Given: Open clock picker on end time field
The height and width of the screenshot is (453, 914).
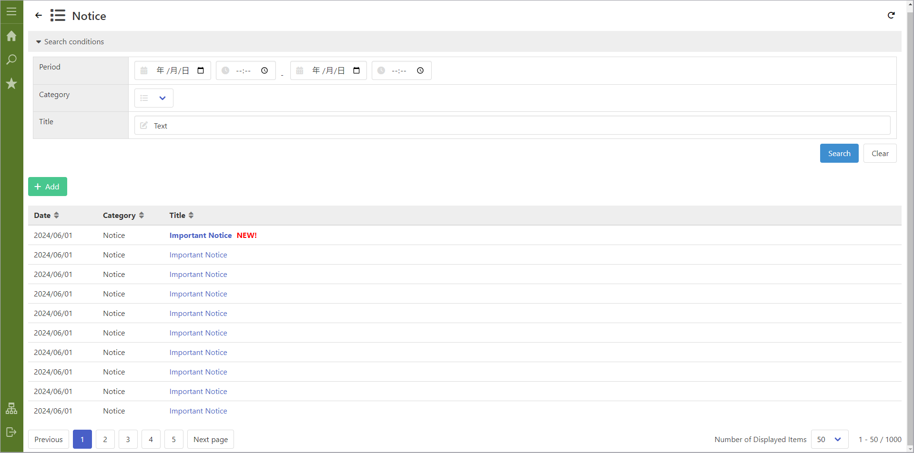Looking at the screenshot, I should click(420, 70).
